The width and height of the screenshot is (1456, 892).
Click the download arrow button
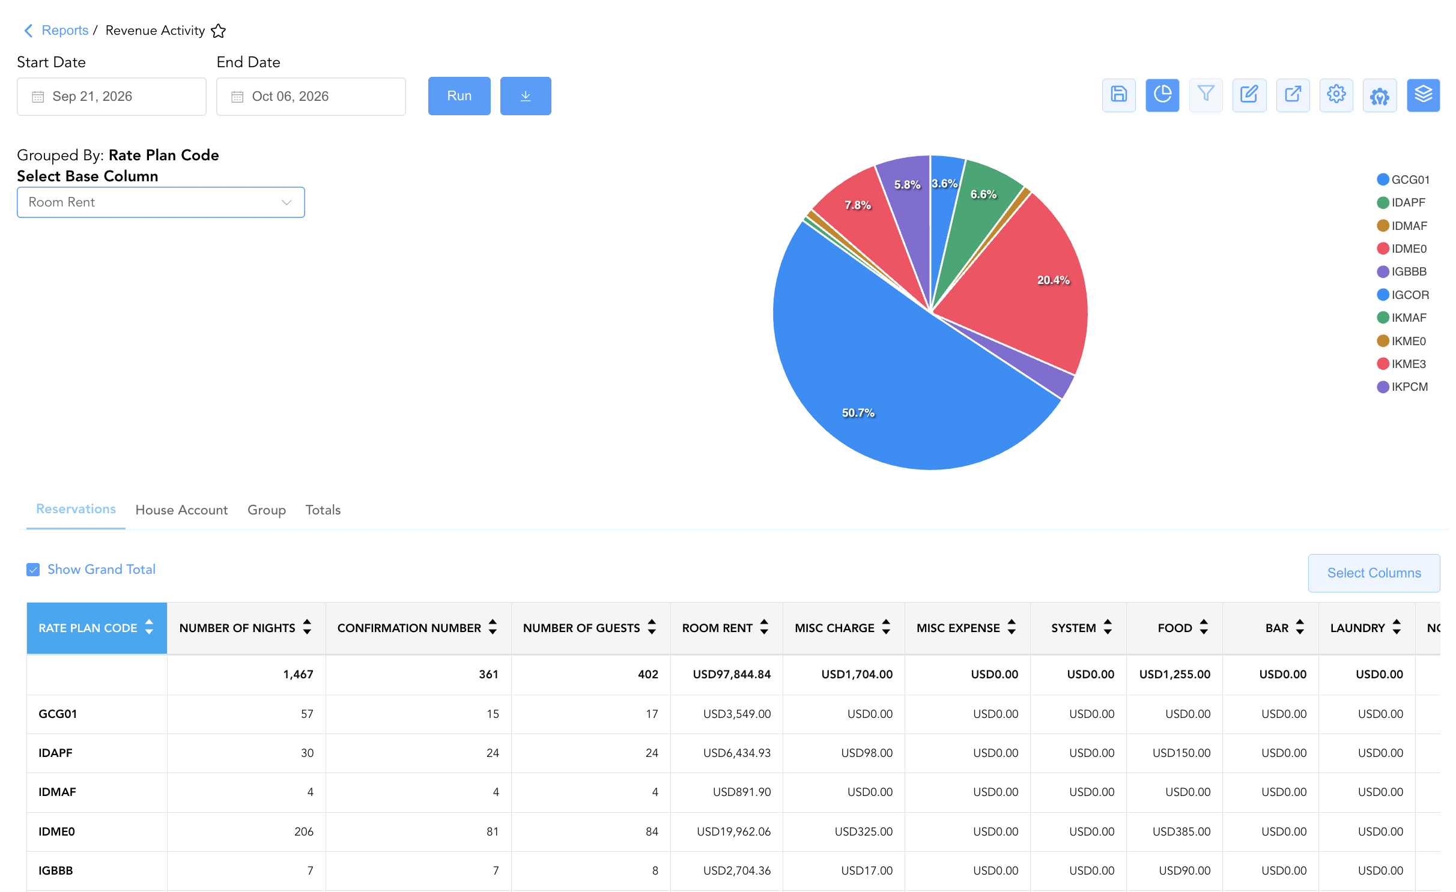tap(526, 96)
